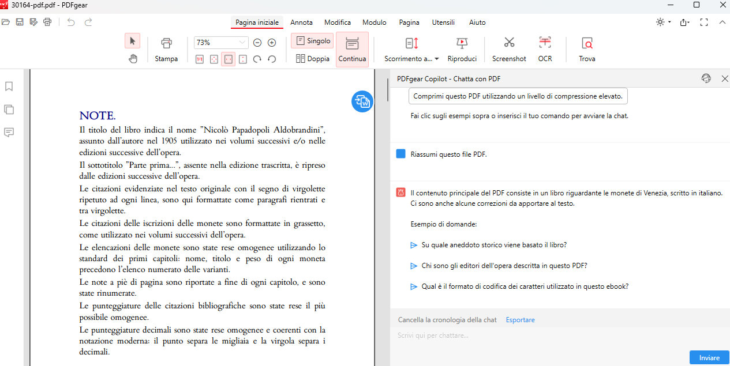Open the Pagina tab
This screenshot has height=366, width=730.
click(409, 22)
